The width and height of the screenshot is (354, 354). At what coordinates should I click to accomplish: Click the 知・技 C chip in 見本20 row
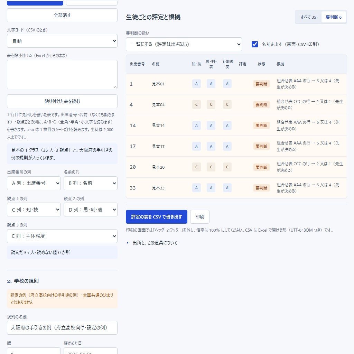point(196,167)
